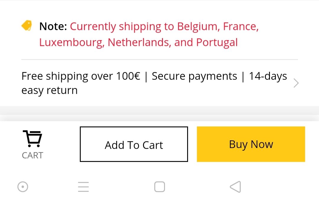Expand shipping details with the right chevron

click(296, 83)
